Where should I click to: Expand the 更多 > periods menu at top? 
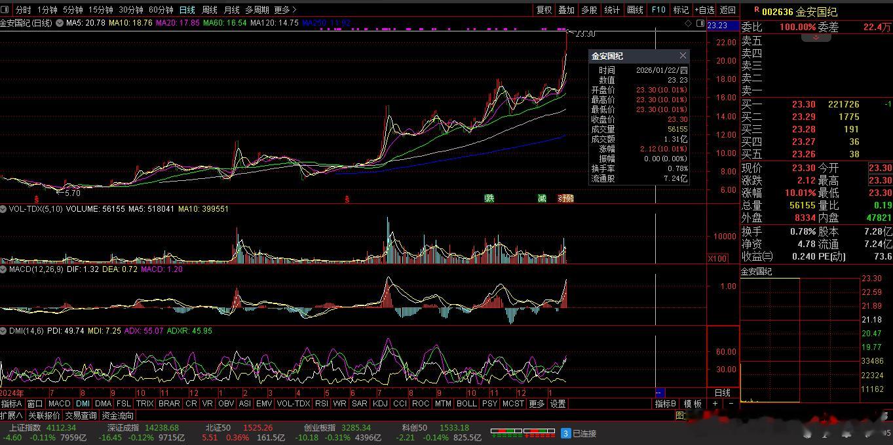click(x=285, y=10)
